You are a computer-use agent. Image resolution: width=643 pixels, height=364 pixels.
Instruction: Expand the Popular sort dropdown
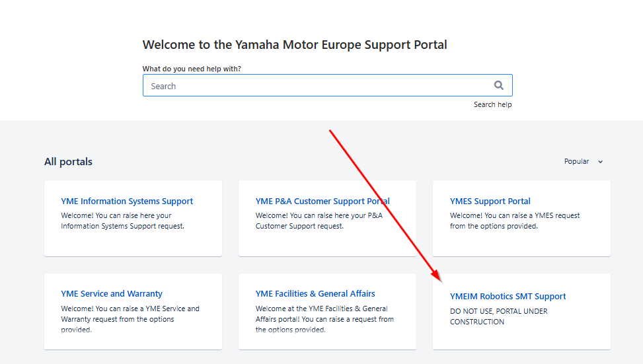583,161
